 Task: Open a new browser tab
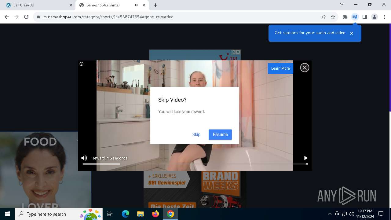pyautogui.click(x=155, y=5)
